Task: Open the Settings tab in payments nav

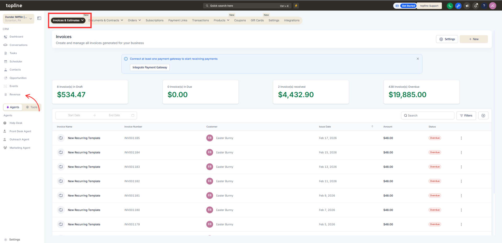Action: coord(274,20)
